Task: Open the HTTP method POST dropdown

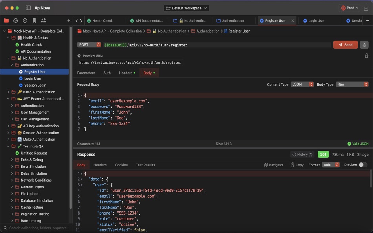Action: [x=89, y=45]
